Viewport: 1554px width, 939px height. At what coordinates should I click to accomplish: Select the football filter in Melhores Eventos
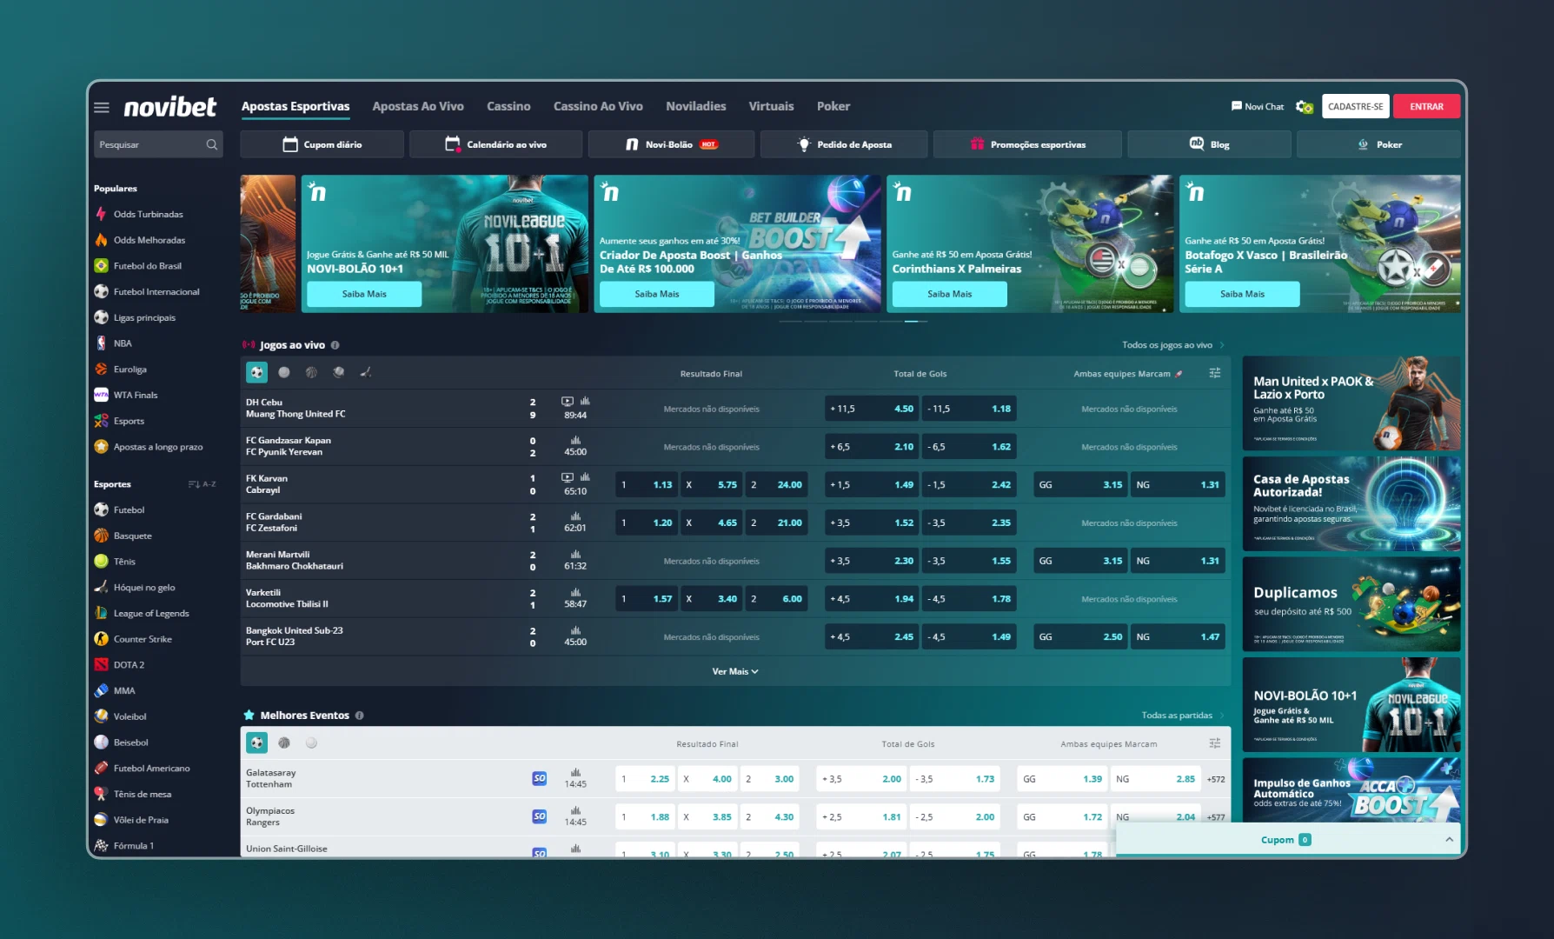pyautogui.click(x=256, y=743)
